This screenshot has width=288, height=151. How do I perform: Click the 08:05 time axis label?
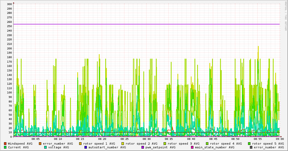pos(35,139)
